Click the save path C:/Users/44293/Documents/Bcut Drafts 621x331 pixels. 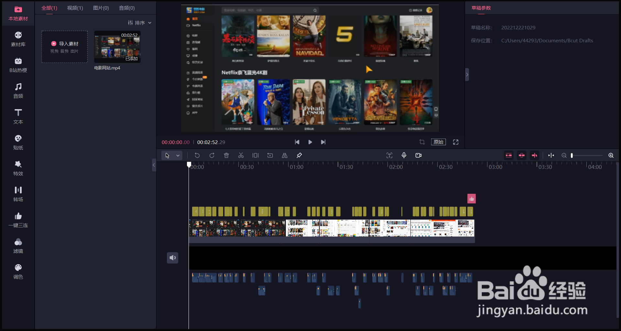pos(547,41)
